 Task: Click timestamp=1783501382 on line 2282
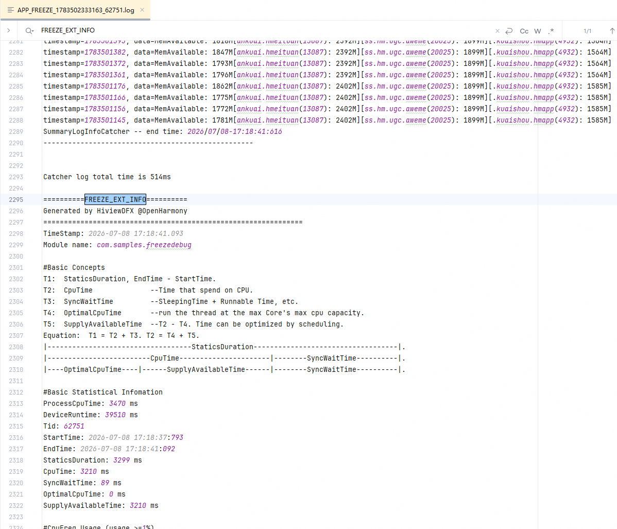84,53
